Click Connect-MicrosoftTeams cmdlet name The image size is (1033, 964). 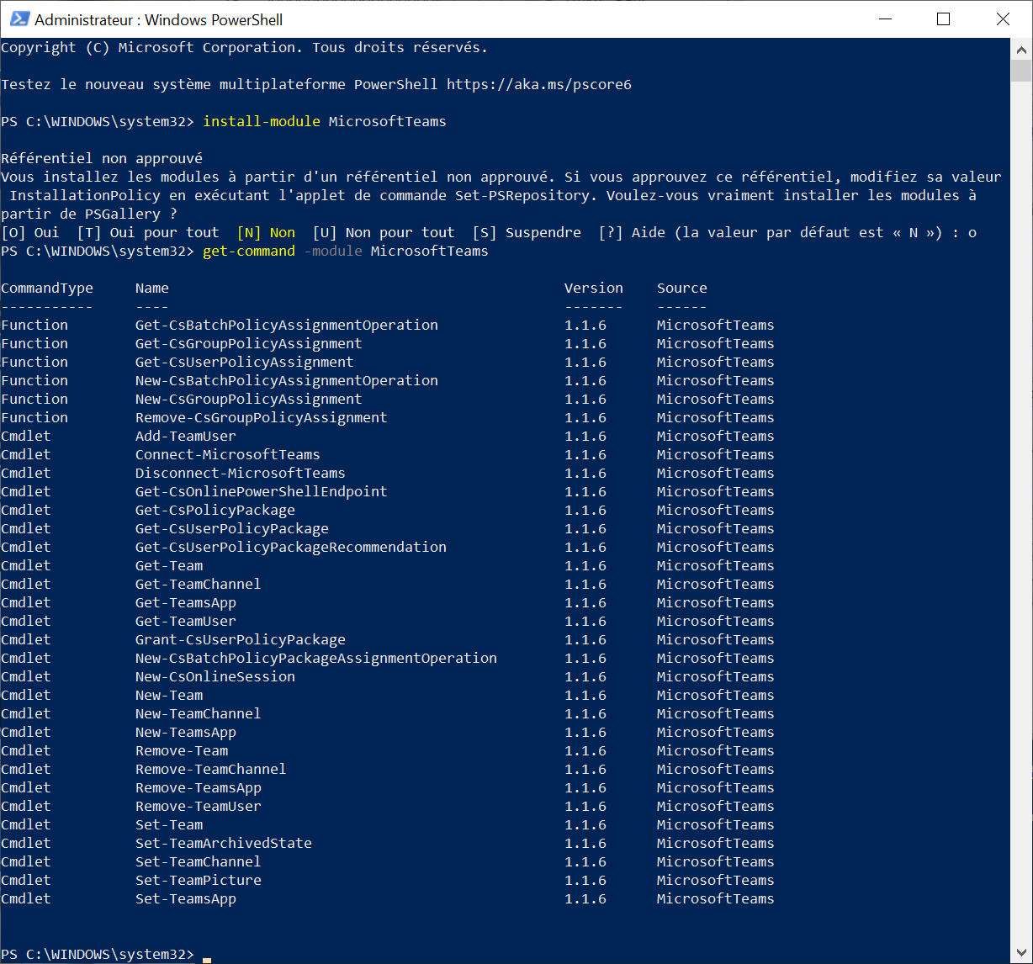tap(228, 454)
